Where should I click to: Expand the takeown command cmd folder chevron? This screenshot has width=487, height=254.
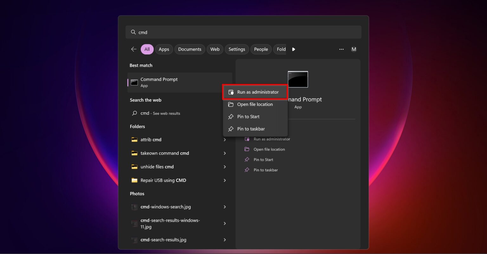click(224, 153)
